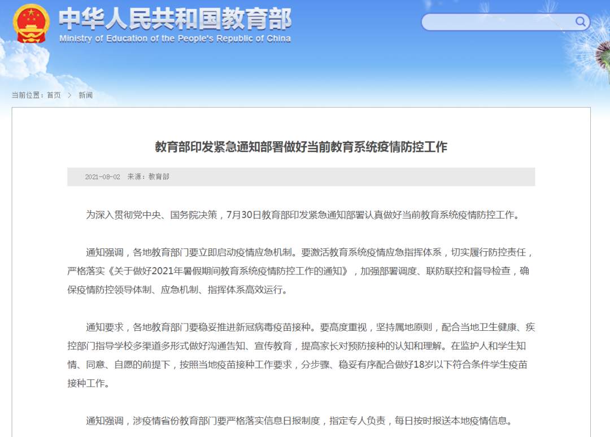Click the publication date 2021-08-02
Screen dimensions: 610x437
pos(103,177)
